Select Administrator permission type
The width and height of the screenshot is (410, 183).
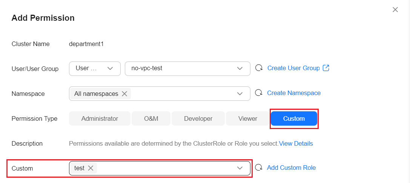click(x=100, y=118)
